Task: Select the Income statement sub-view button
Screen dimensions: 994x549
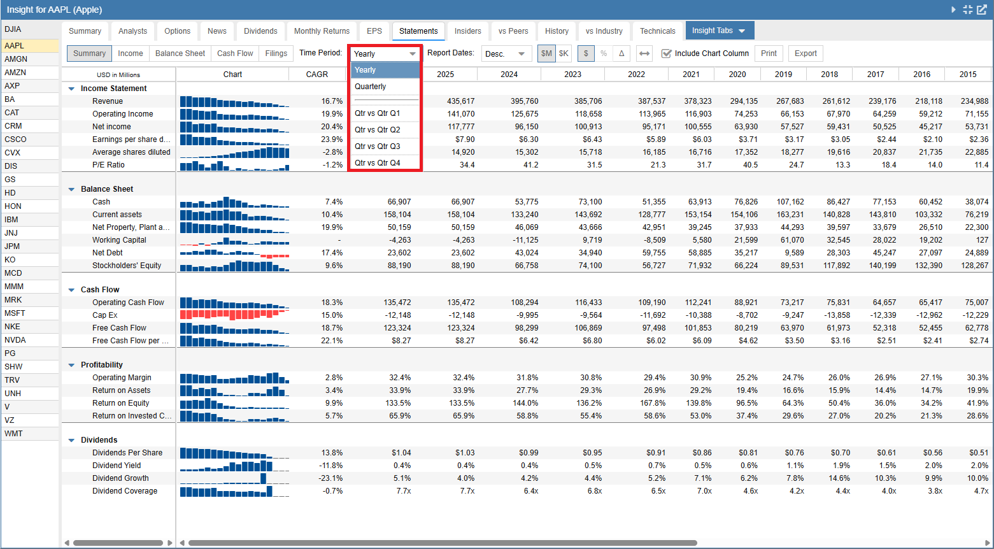Action: [x=131, y=53]
